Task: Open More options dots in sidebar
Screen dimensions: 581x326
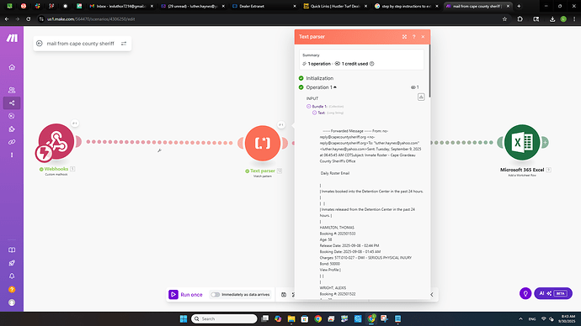Action: [12, 155]
